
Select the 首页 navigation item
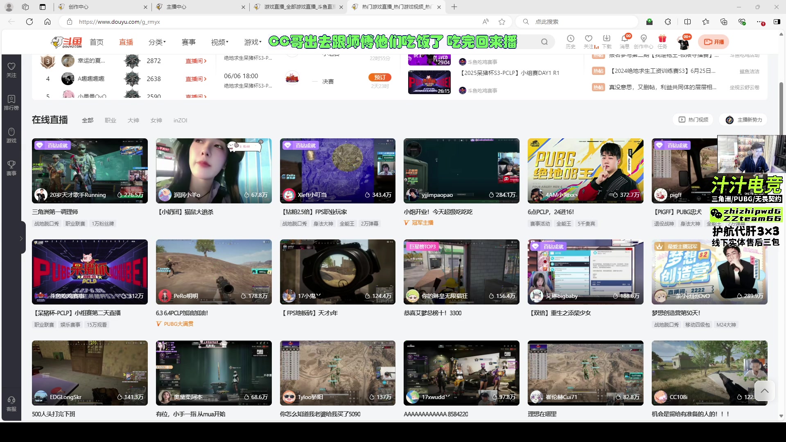click(x=97, y=42)
